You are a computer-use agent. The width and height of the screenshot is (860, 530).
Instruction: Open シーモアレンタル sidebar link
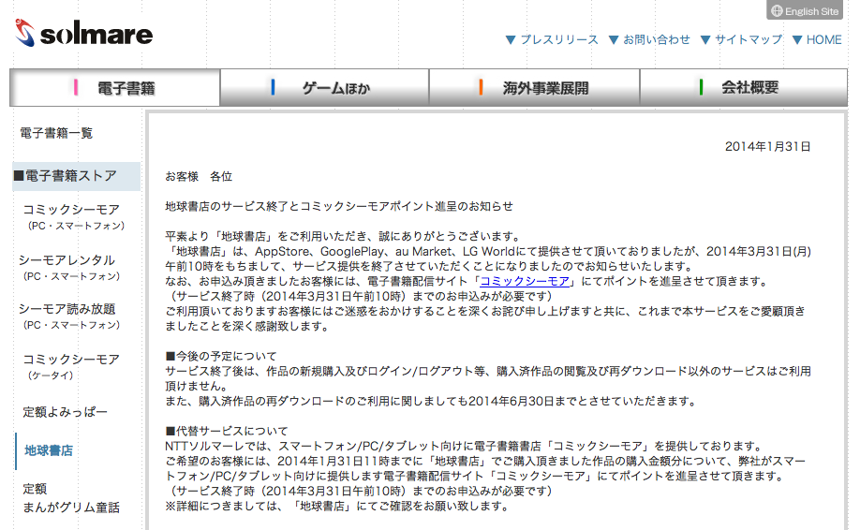pos(69,268)
